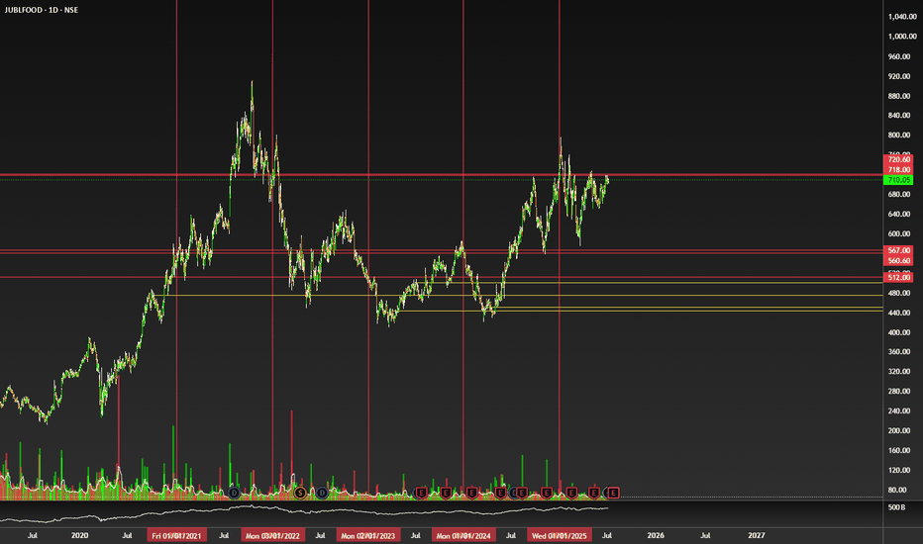Select the 567.00 price line label
Image resolution: width=923 pixels, height=544 pixels.
899,250
